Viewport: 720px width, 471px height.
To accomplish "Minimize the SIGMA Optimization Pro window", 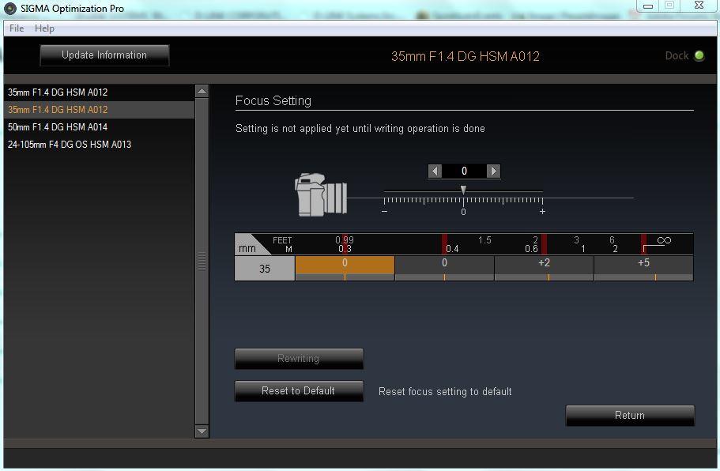I will 648,6.
